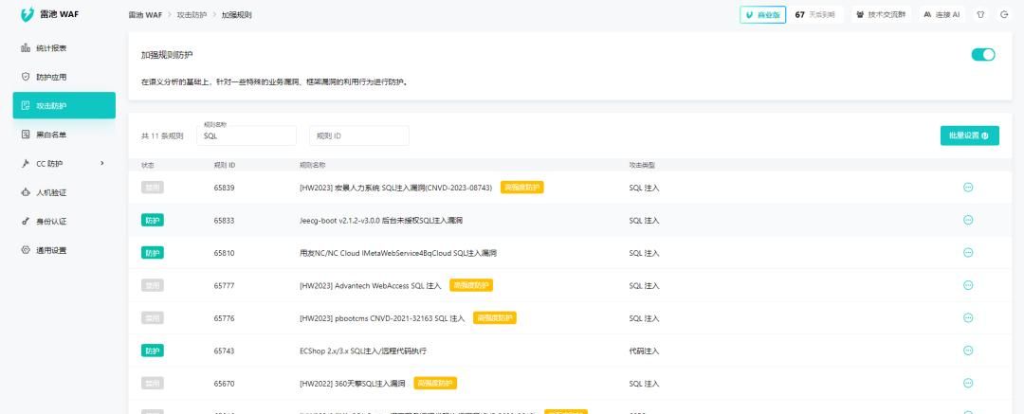Click the 规则名称 column header

[313, 165]
